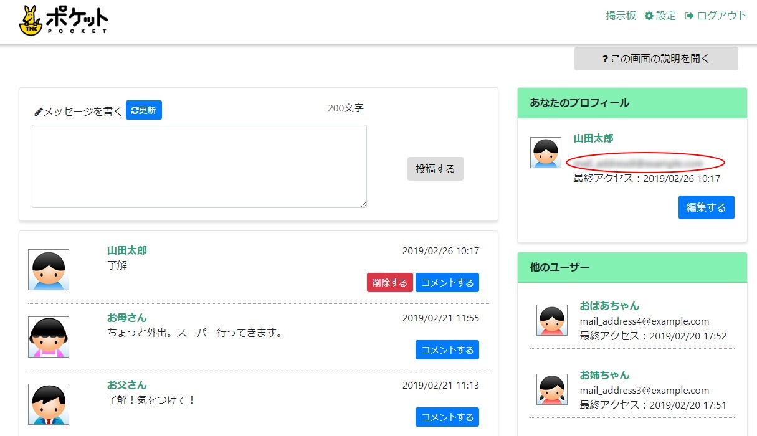The image size is (757, 436).
Task: Click お母さん name link
Action: (x=127, y=318)
